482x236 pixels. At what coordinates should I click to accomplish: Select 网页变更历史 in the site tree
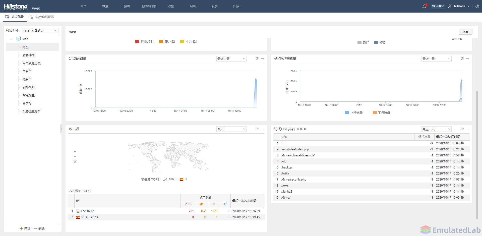click(x=32, y=63)
